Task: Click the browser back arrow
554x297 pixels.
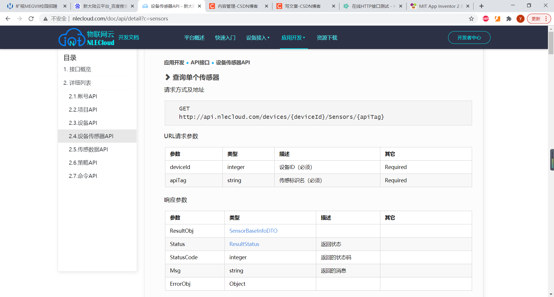Action: 8,19
